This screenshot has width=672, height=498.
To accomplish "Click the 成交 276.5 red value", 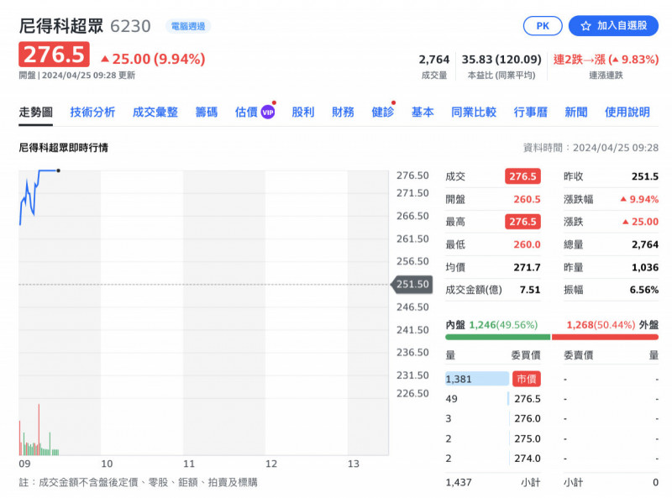I will pyautogui.click(x=522, y=176).
